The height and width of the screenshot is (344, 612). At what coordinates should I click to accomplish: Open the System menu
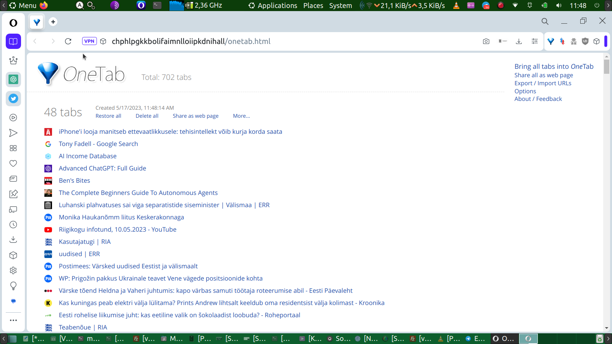tap(341, 5)
